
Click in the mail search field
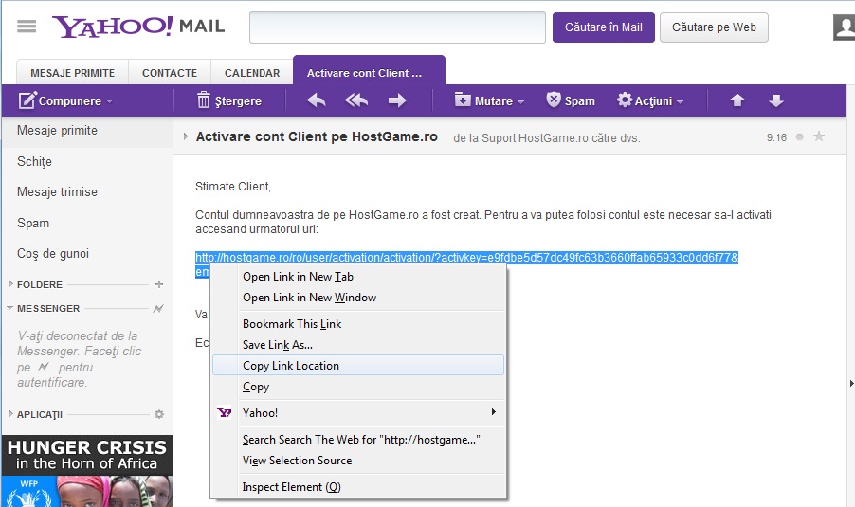397,27
